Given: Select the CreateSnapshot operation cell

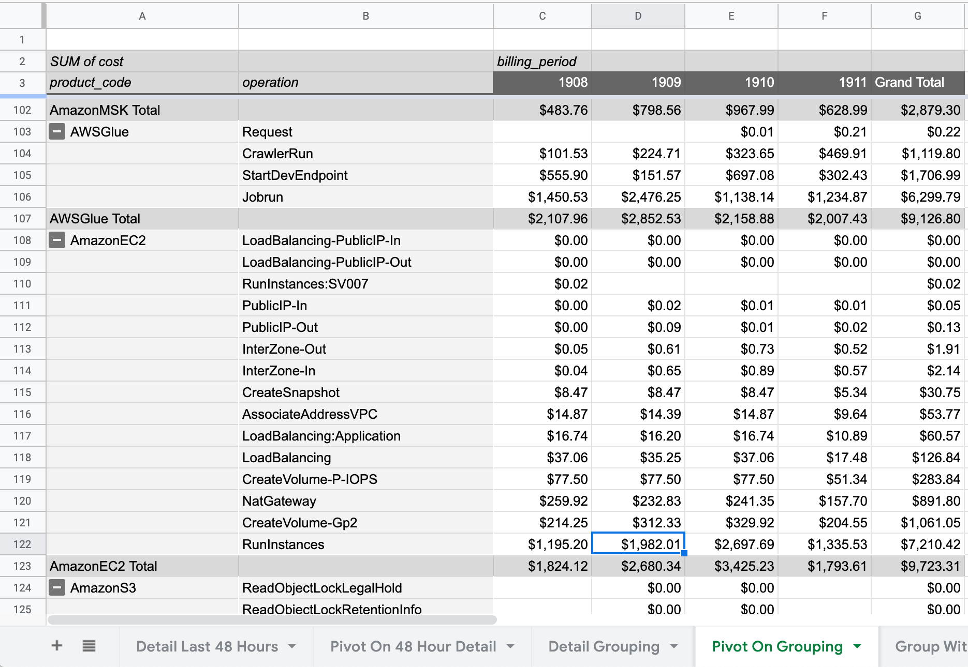Looking at the screenshot, I should (366, 392).
